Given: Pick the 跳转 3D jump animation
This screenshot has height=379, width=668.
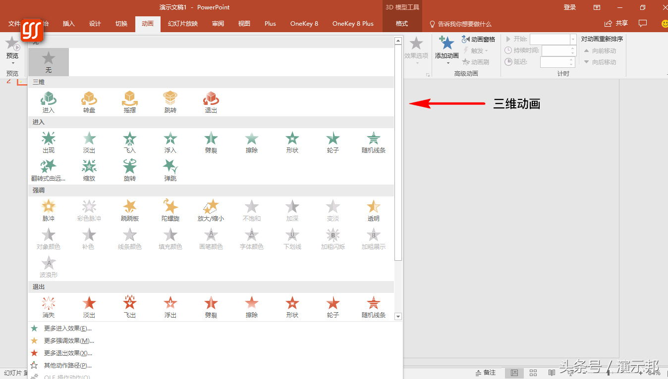Looking at the screenshot, I should point(170,102).
